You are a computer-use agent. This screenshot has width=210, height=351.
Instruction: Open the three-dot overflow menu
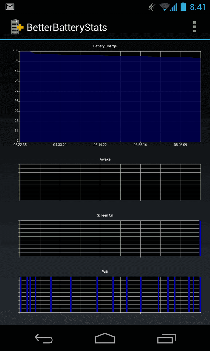tap(194, 27)
